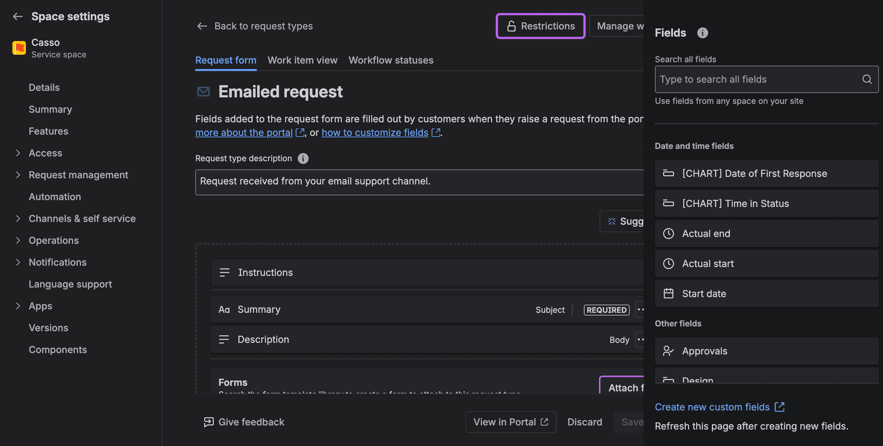This screenshot has height=446, width=883.
Task: Expand the Access section in the sidebar
Action: (18, 153)
